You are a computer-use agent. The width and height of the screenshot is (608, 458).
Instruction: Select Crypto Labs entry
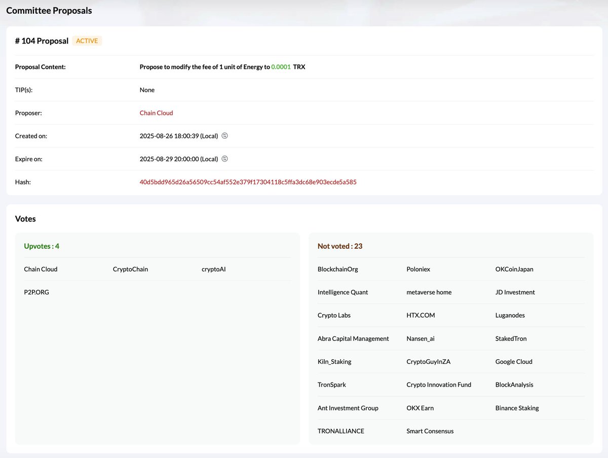coord(334,315)
